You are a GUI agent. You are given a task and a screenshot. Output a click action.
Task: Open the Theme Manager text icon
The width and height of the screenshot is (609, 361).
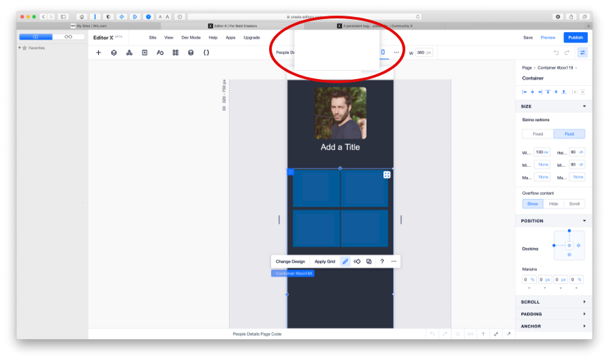point(160,52)
